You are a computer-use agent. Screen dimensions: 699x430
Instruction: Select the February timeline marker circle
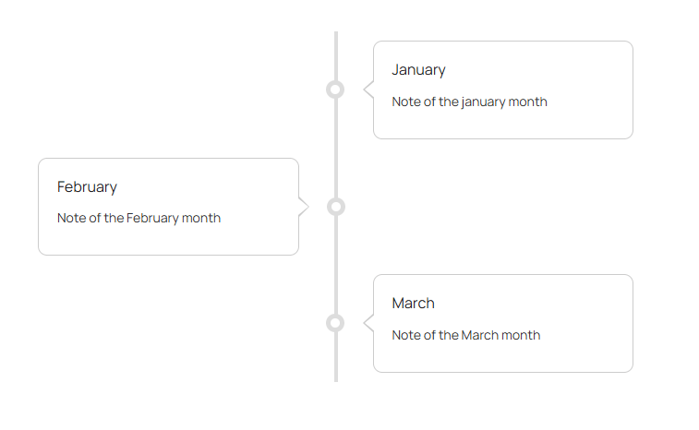point(336,207)
